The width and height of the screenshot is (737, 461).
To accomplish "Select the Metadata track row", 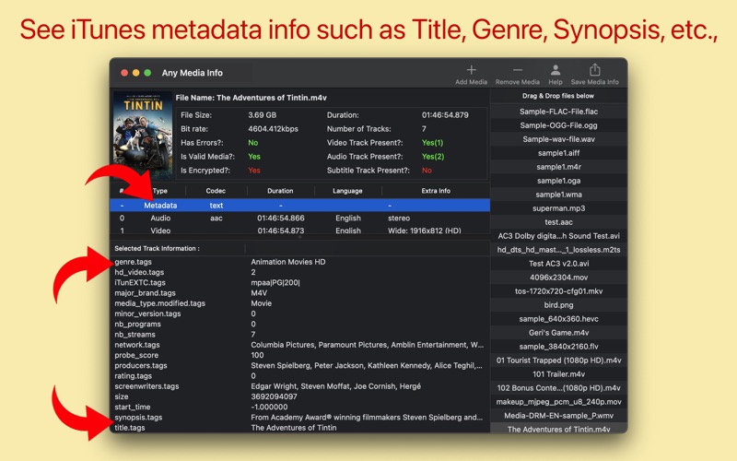I will click(300, 205).
